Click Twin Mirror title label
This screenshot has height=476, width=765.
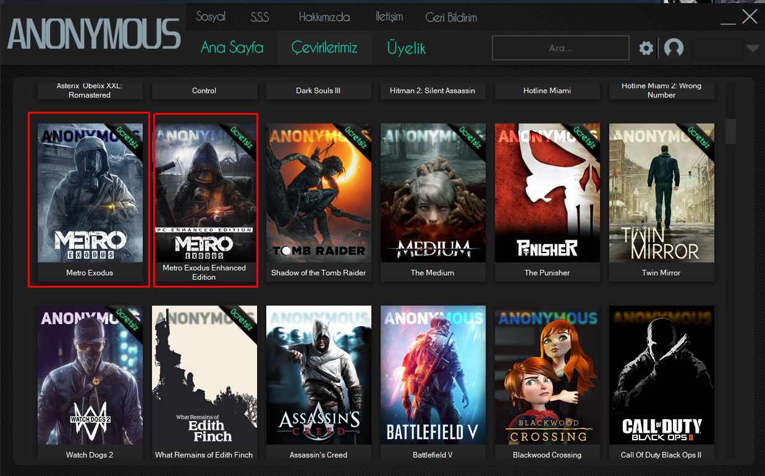click(x=661, y=272)
